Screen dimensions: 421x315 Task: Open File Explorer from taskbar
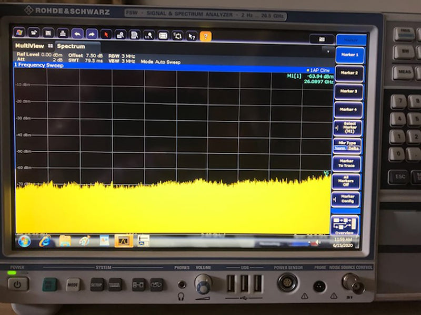(x=65, y=241)
